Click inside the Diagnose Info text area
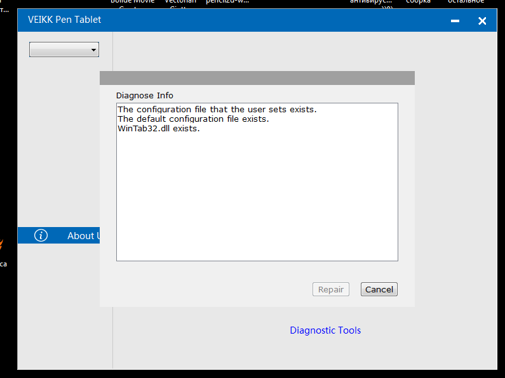 [x=257, y=182]
